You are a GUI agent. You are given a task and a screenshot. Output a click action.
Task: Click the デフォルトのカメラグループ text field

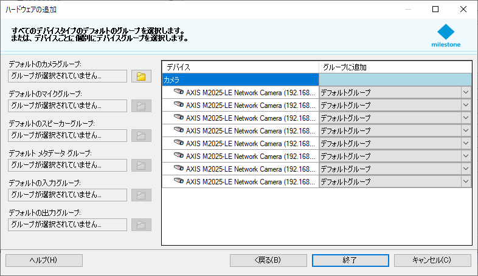(68, 76)
